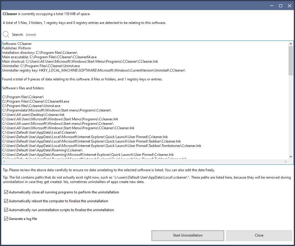Viewport: 295px width, 246px height.
Task: Click the Taskbar\Tombstones\Ccleaner.lnk path line
Action: pos(102,146)
